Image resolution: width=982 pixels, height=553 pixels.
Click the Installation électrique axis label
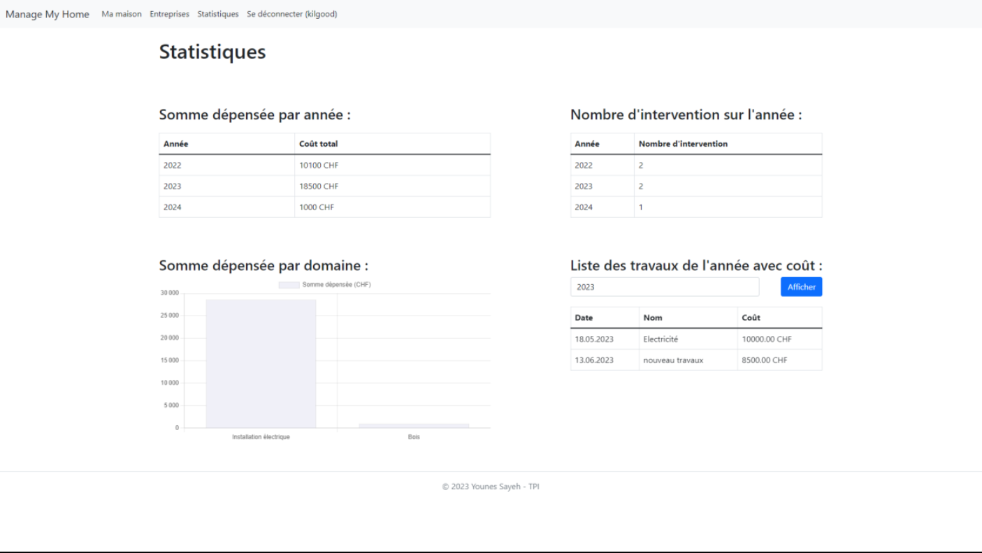[261, 437]
